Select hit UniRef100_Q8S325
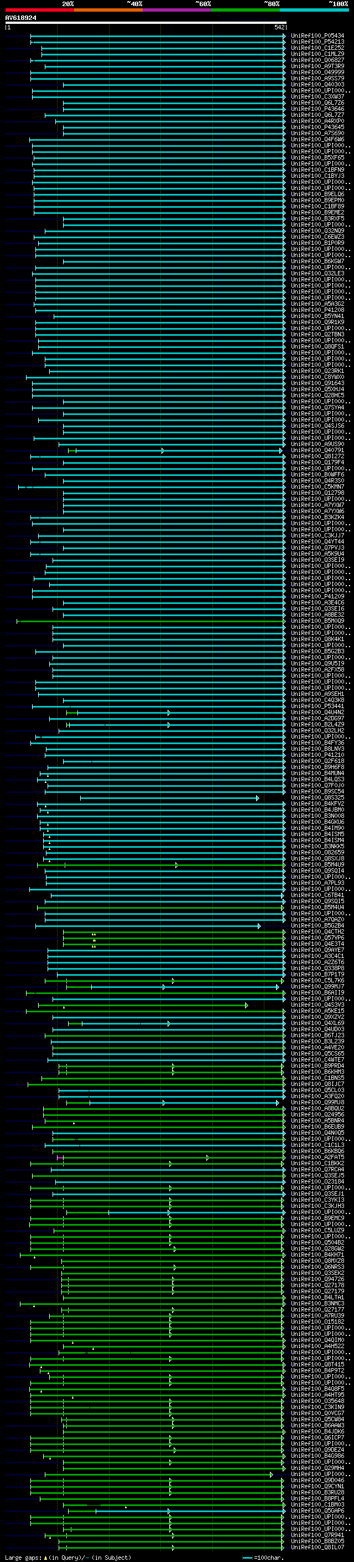The width and height of the screenshot is (354, 1562). coord(317,797)
